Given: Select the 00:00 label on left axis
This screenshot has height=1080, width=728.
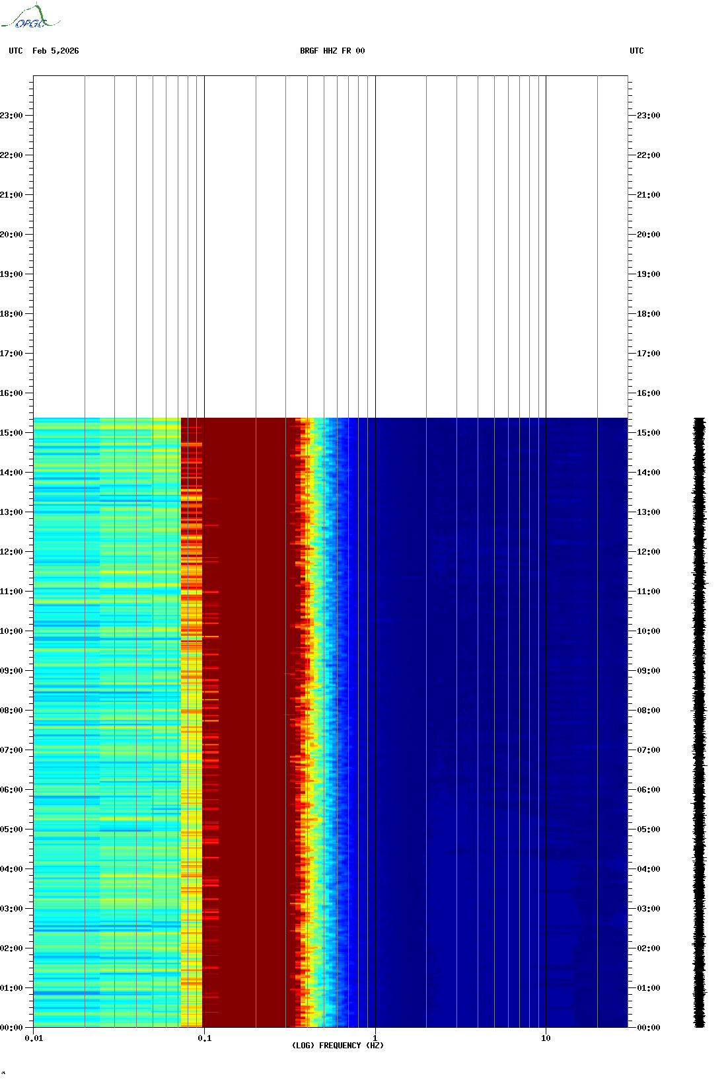Looking at the screenshot, I should click(11, 1028).
